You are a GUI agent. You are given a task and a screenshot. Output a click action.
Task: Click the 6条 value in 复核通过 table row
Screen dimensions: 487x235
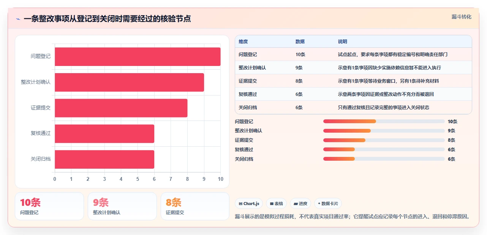299,94
